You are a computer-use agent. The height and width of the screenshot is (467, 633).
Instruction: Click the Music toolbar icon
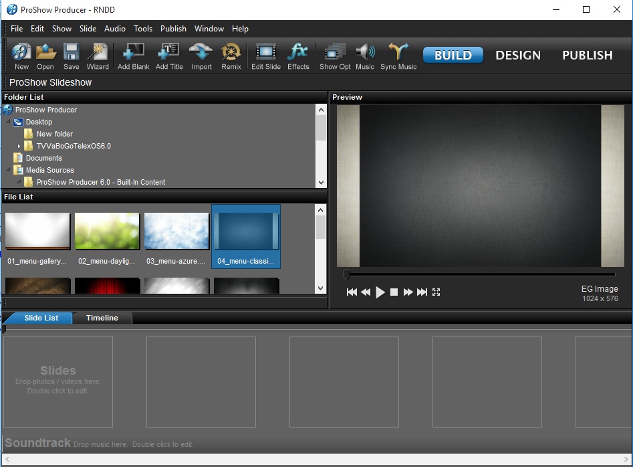click(364, 57)
